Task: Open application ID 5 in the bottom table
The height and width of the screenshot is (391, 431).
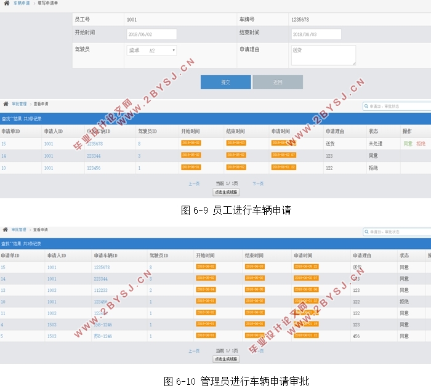Action: click(x=2, y=336)
